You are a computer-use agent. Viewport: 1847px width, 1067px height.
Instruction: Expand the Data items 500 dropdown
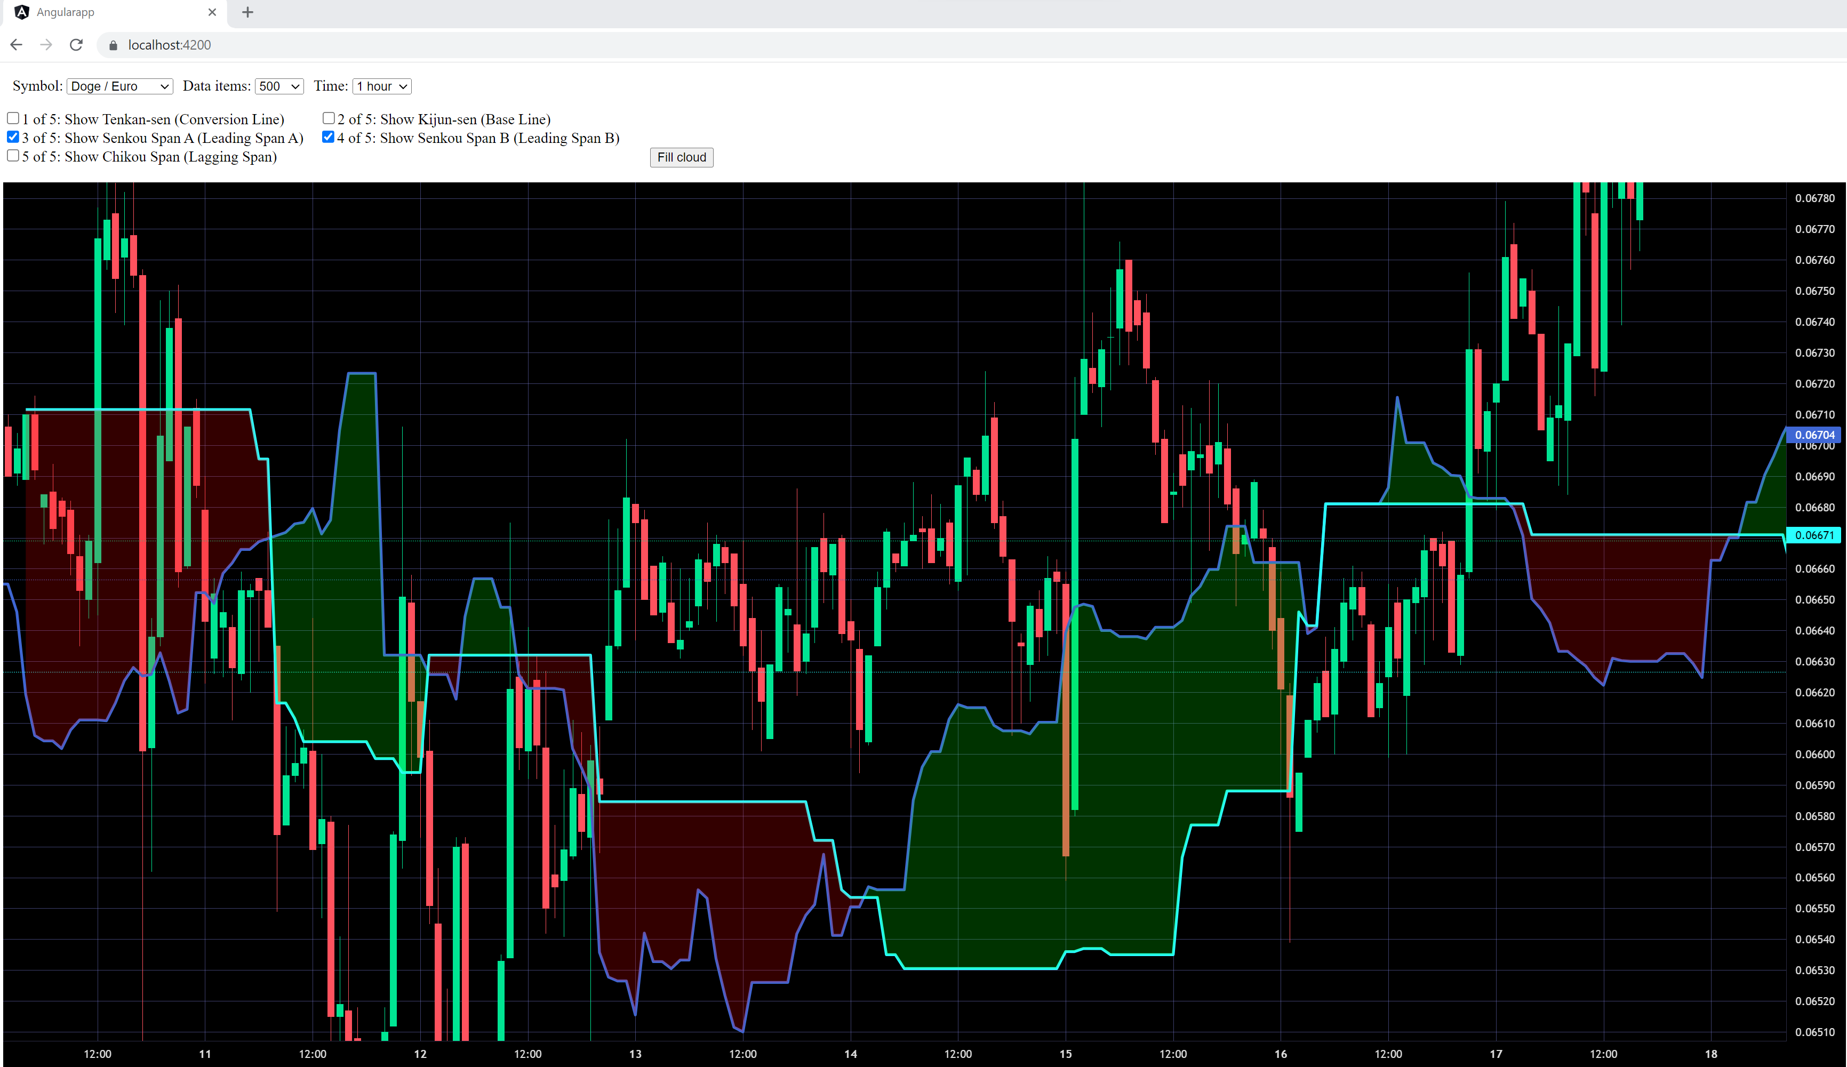click(279, 86)
